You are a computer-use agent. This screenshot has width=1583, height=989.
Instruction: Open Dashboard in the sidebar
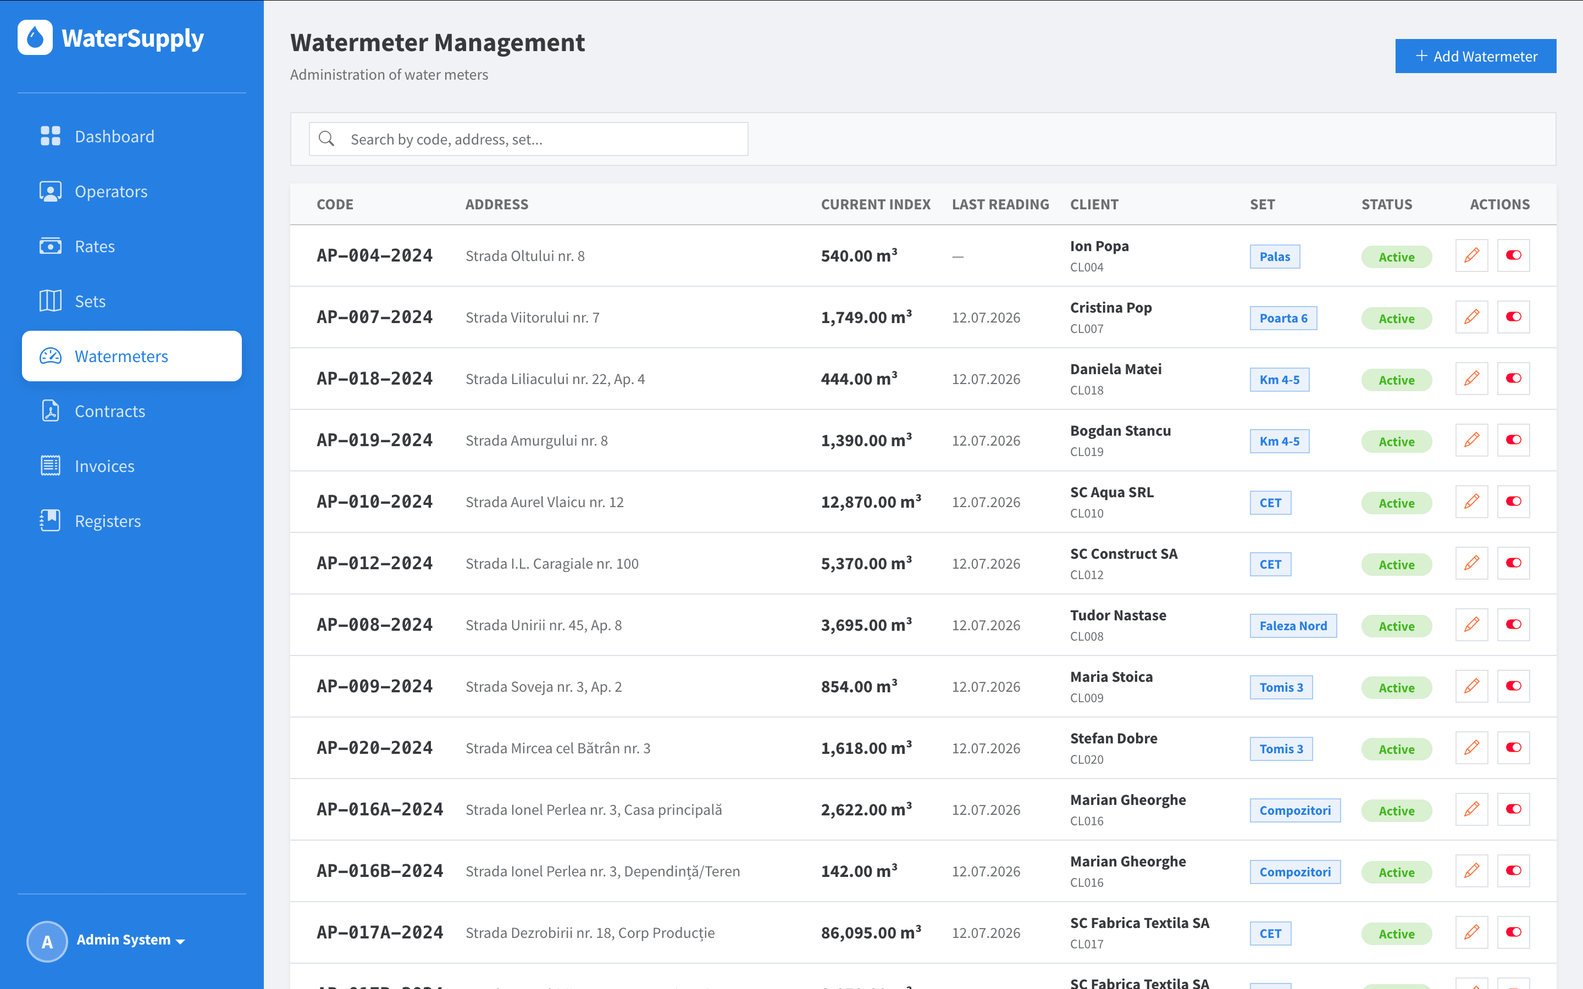tap(131, 136)
